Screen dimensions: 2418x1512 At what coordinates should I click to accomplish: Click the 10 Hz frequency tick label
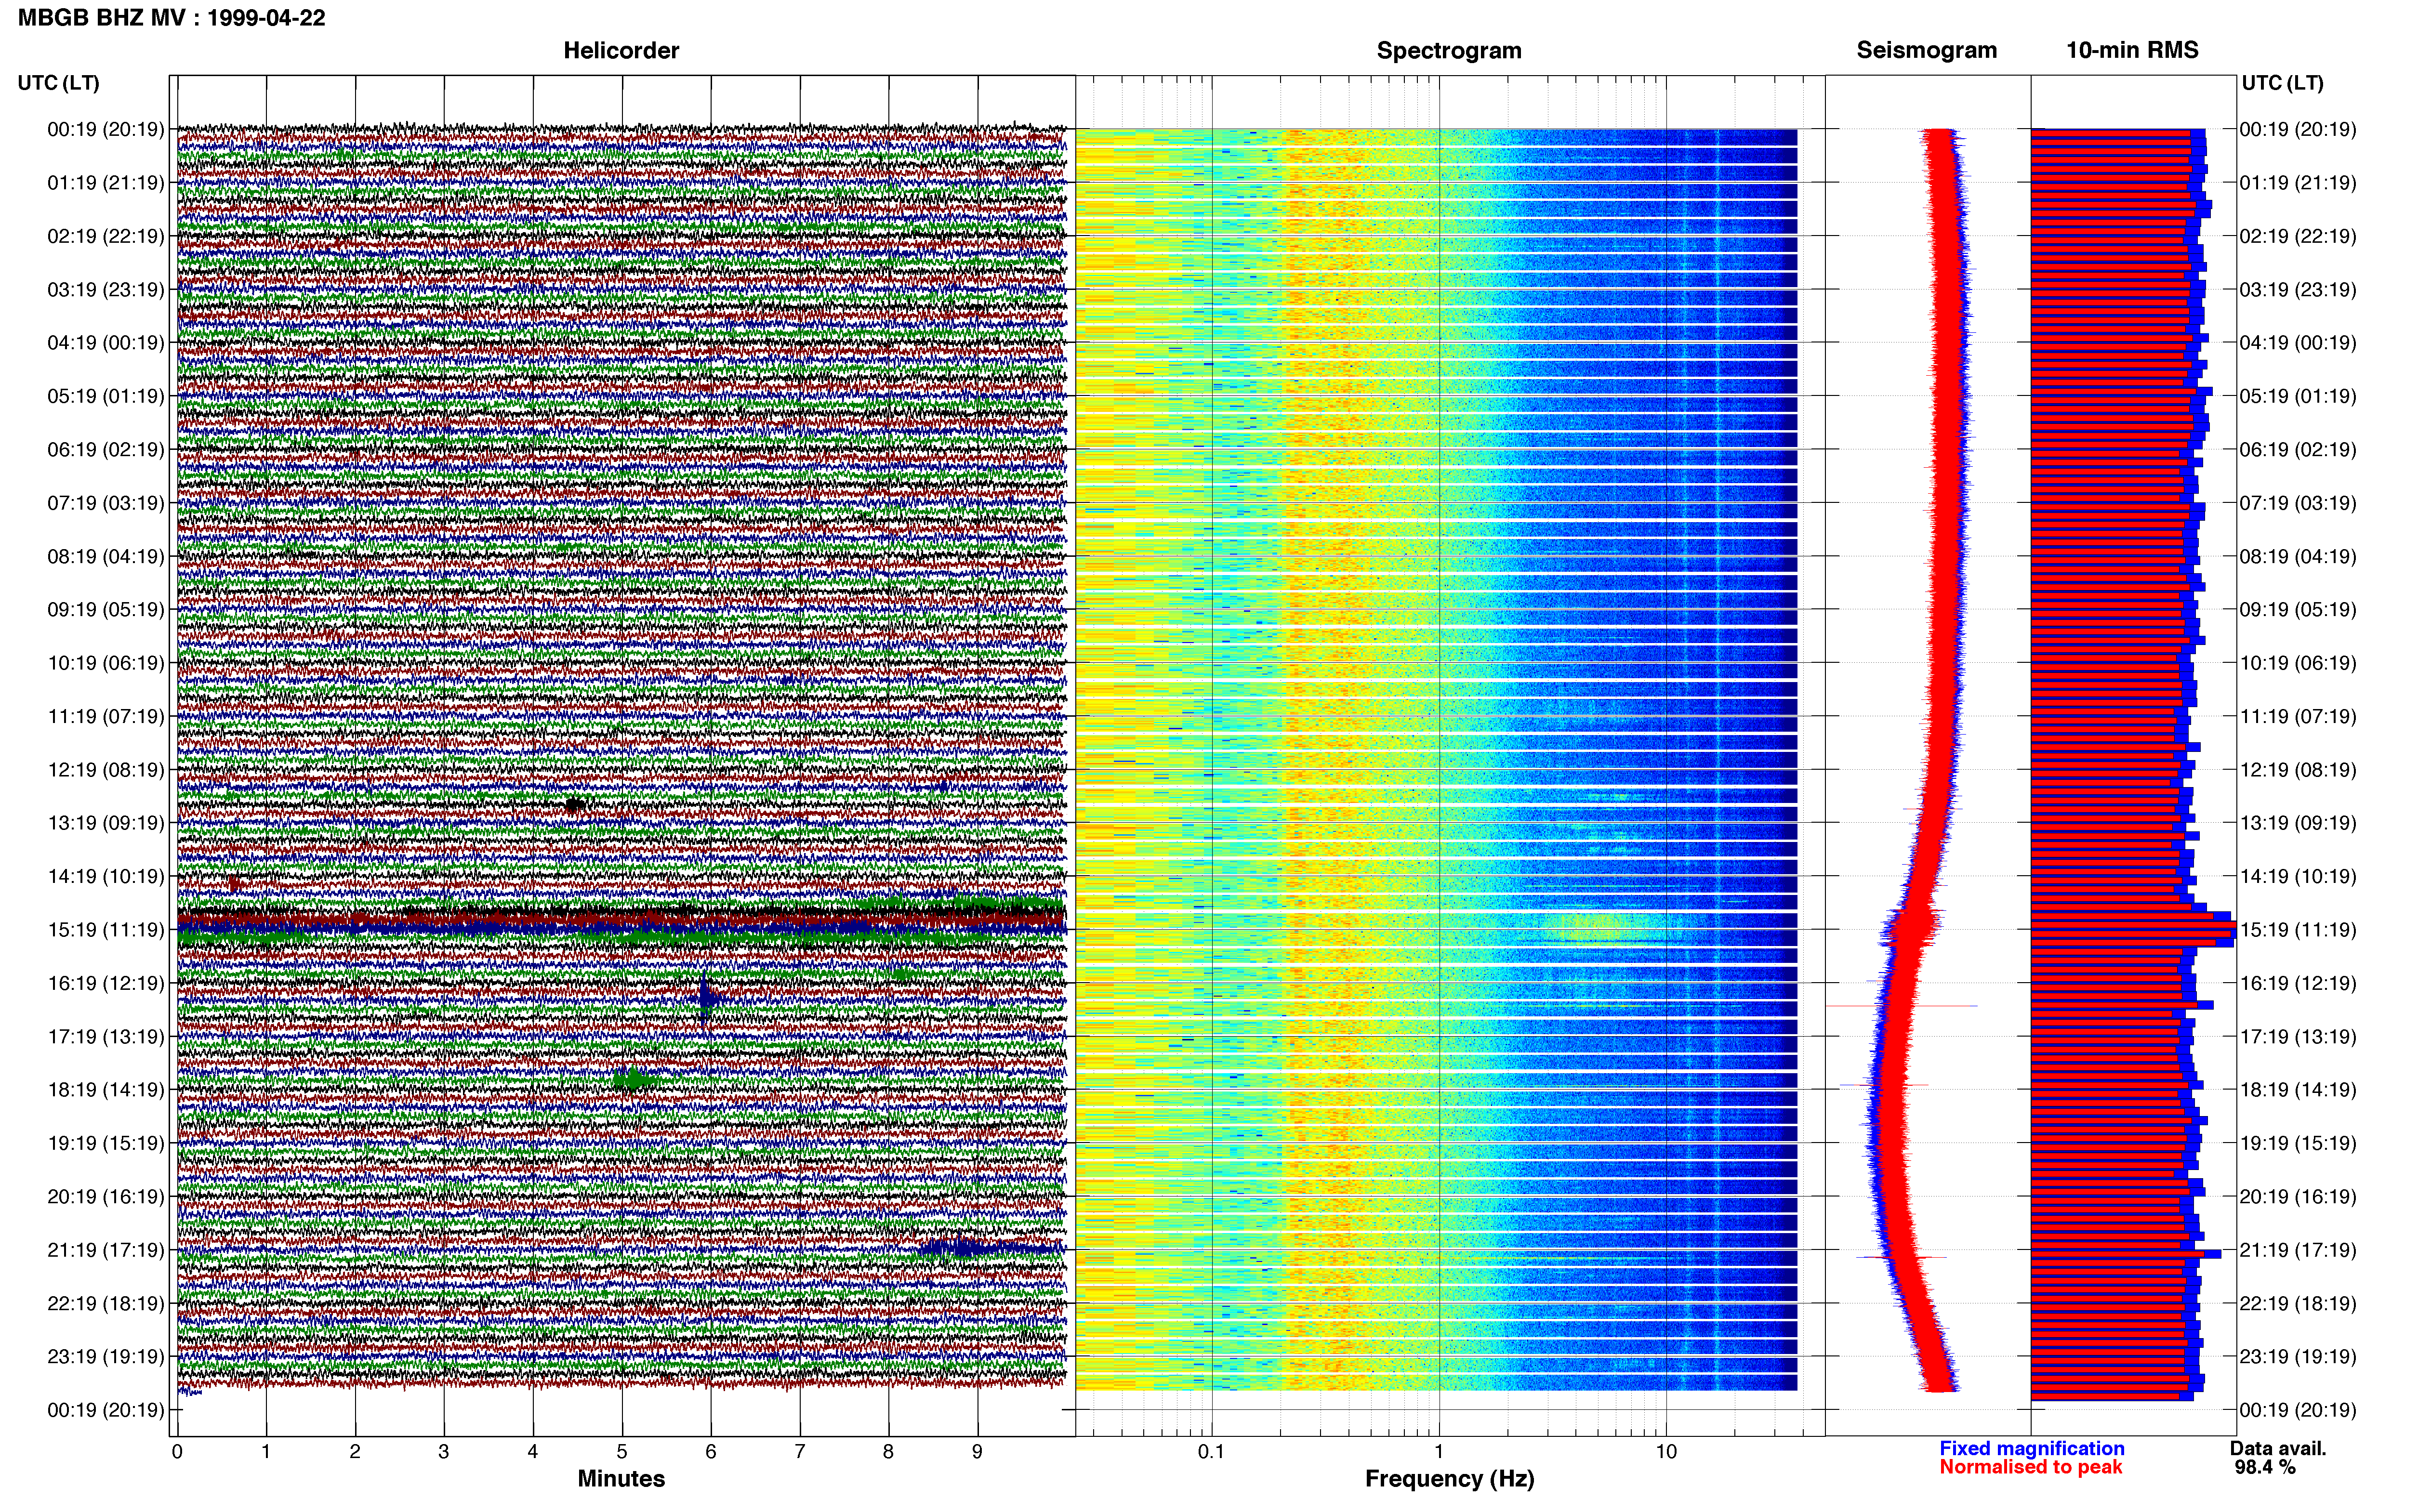tap(1666, 1452)
